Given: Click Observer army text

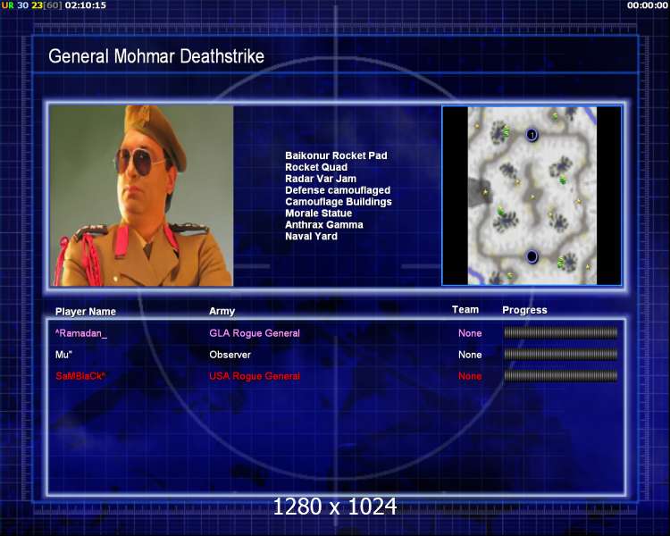Looking at the screenshot, I should [x=230, y=355].
